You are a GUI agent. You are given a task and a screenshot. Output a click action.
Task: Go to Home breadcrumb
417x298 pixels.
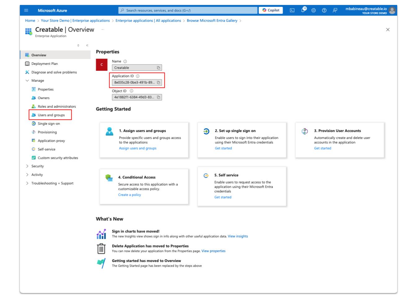point(30,20)
